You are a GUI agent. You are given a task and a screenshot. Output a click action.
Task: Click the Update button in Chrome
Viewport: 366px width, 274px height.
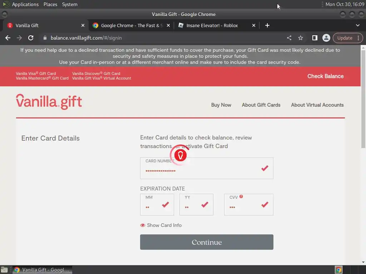[345, 38]
